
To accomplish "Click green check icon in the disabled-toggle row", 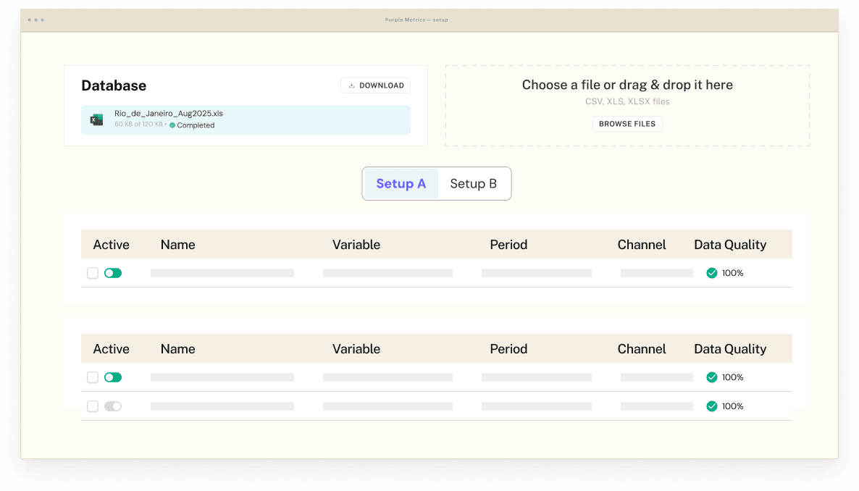I will click(712, 406).
